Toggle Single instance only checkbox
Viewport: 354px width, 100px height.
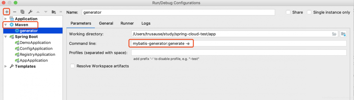309,12
